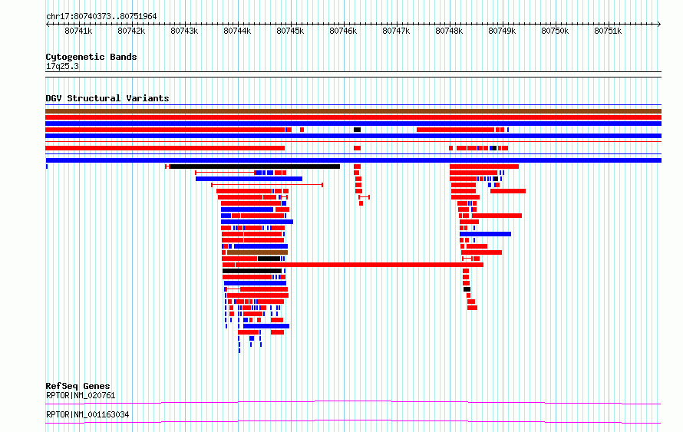The height and width of the screenshot is (432, 683).
Task: Select the small isolated black block right of 80746k
Action: pyautogui.click(x=357, y=130)
